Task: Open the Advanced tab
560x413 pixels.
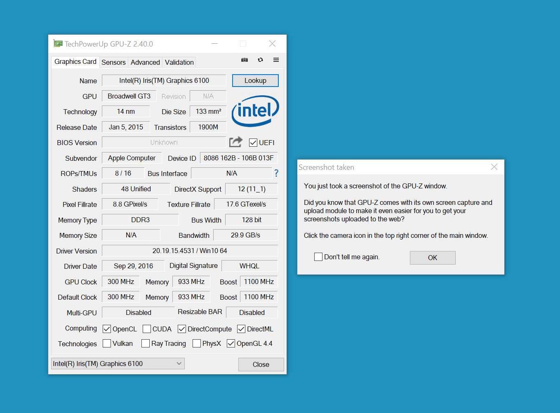Action: coord(145,62)
